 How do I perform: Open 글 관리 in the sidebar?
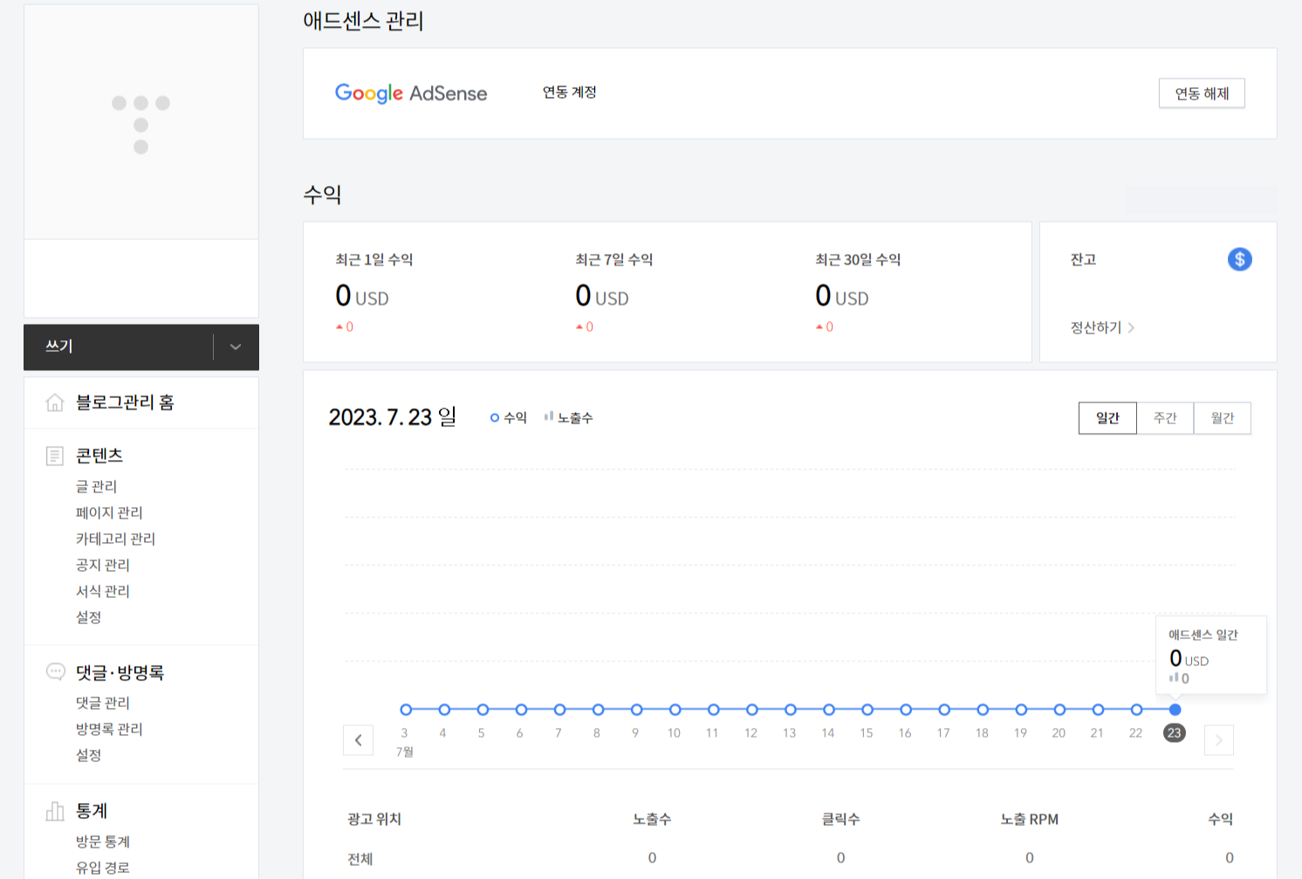coord(96,486)
